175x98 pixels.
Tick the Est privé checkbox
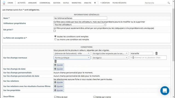(x=55, y=31)
